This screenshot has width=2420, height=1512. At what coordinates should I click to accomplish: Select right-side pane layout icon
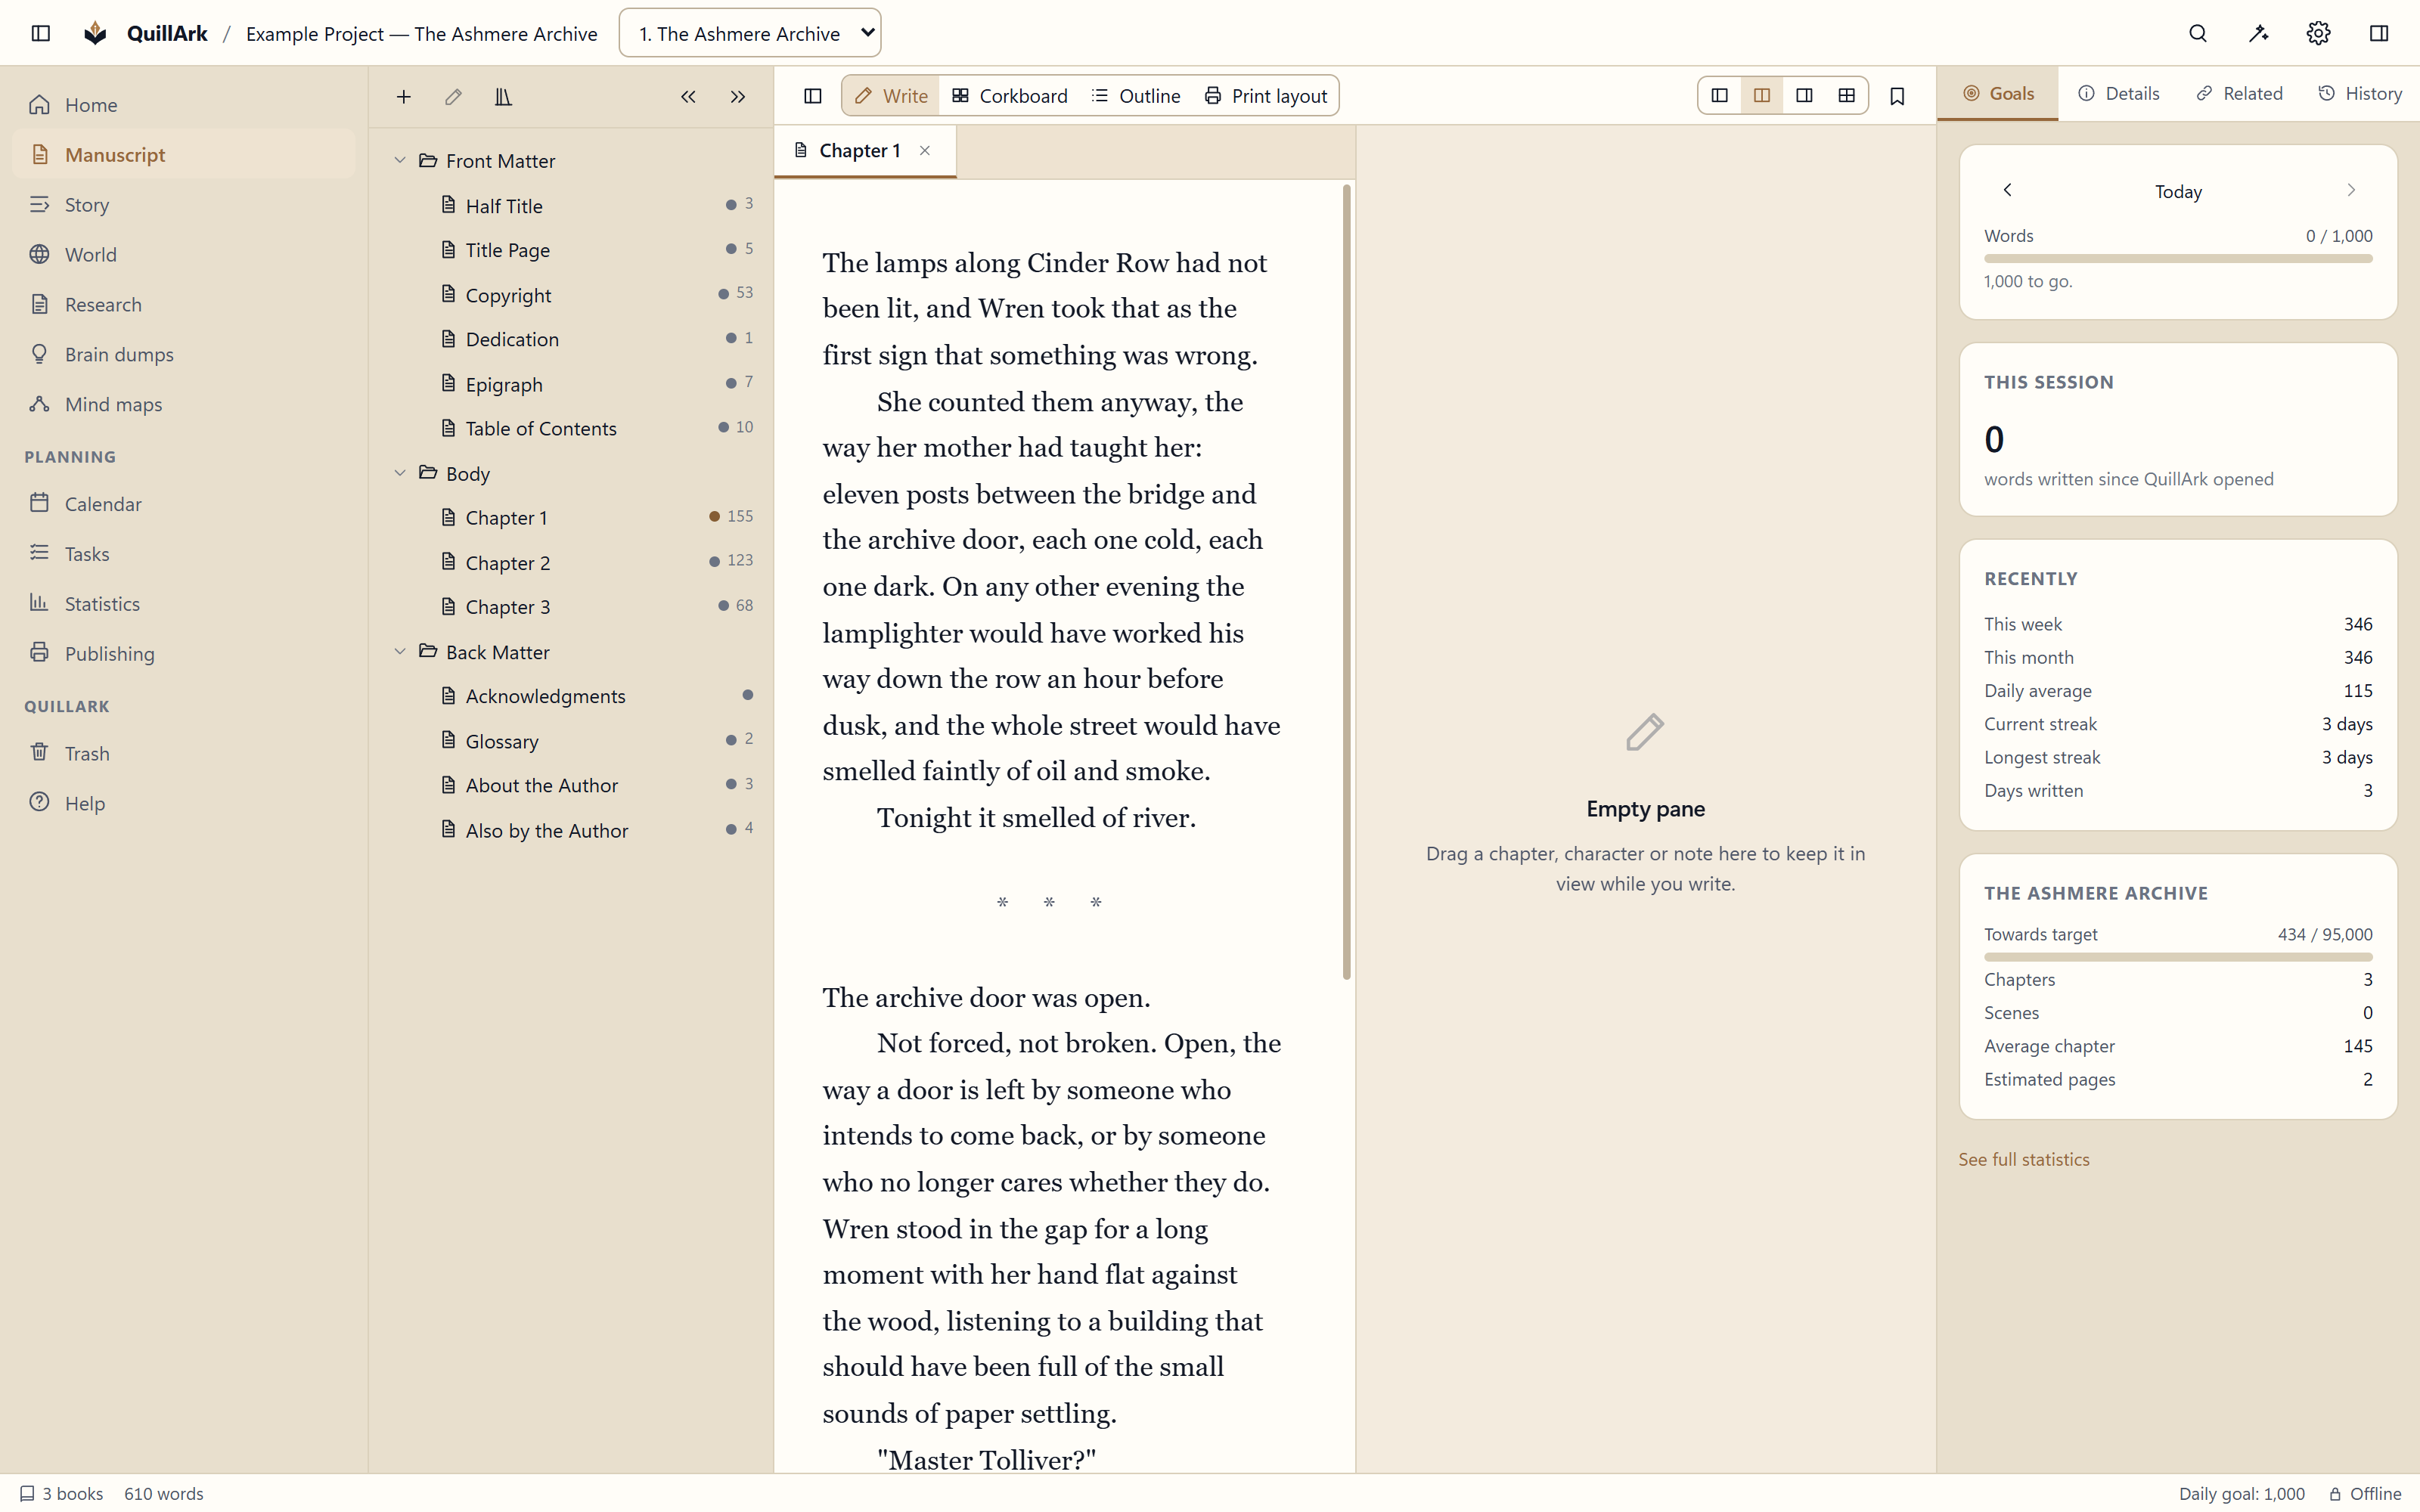1804,95
